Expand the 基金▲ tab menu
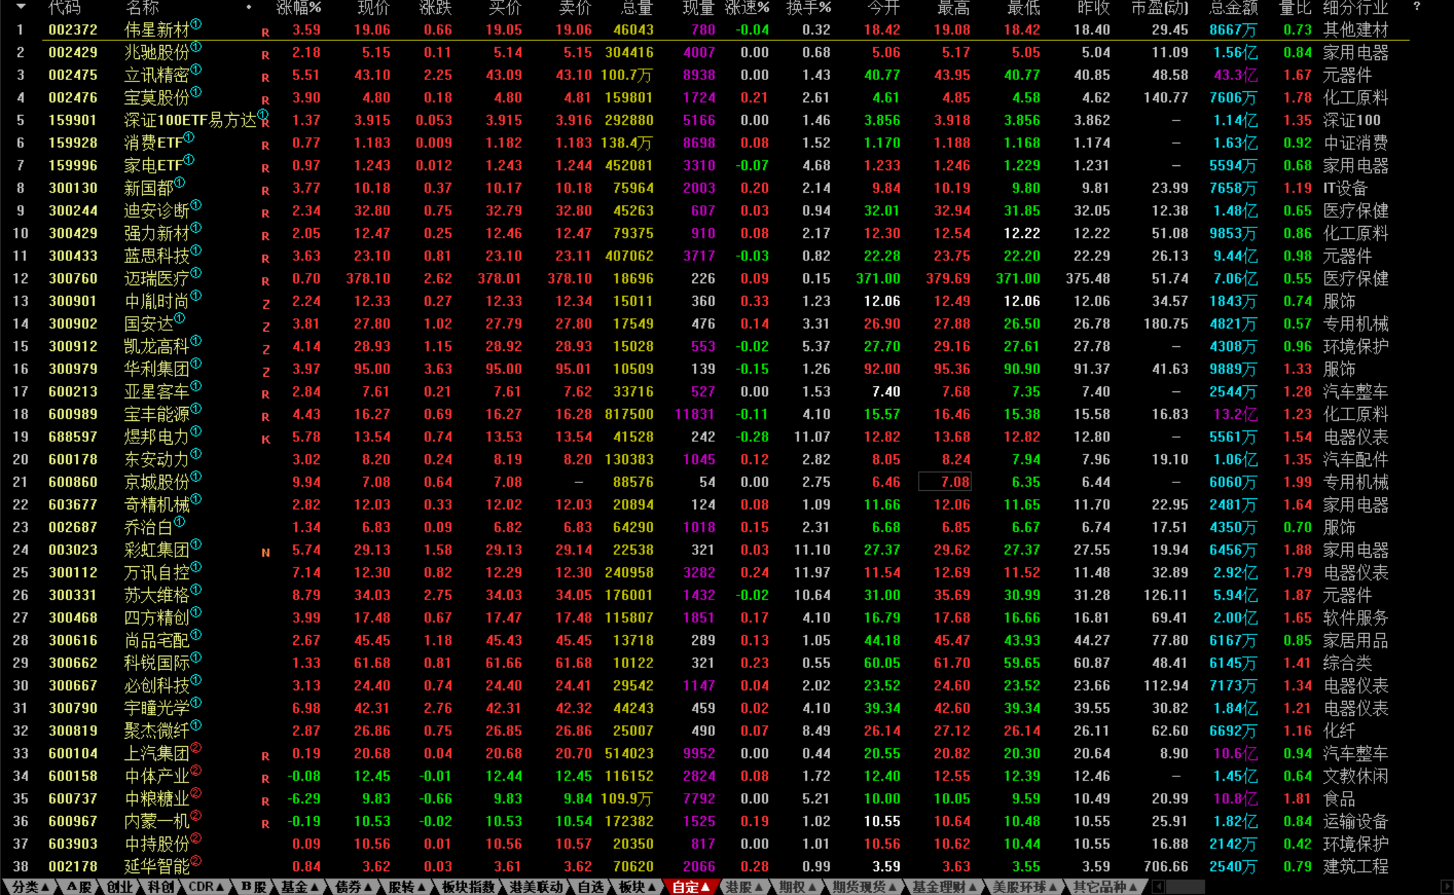Image resolution: width=1454 pixels, height=895 pixels. click(300, 887)
